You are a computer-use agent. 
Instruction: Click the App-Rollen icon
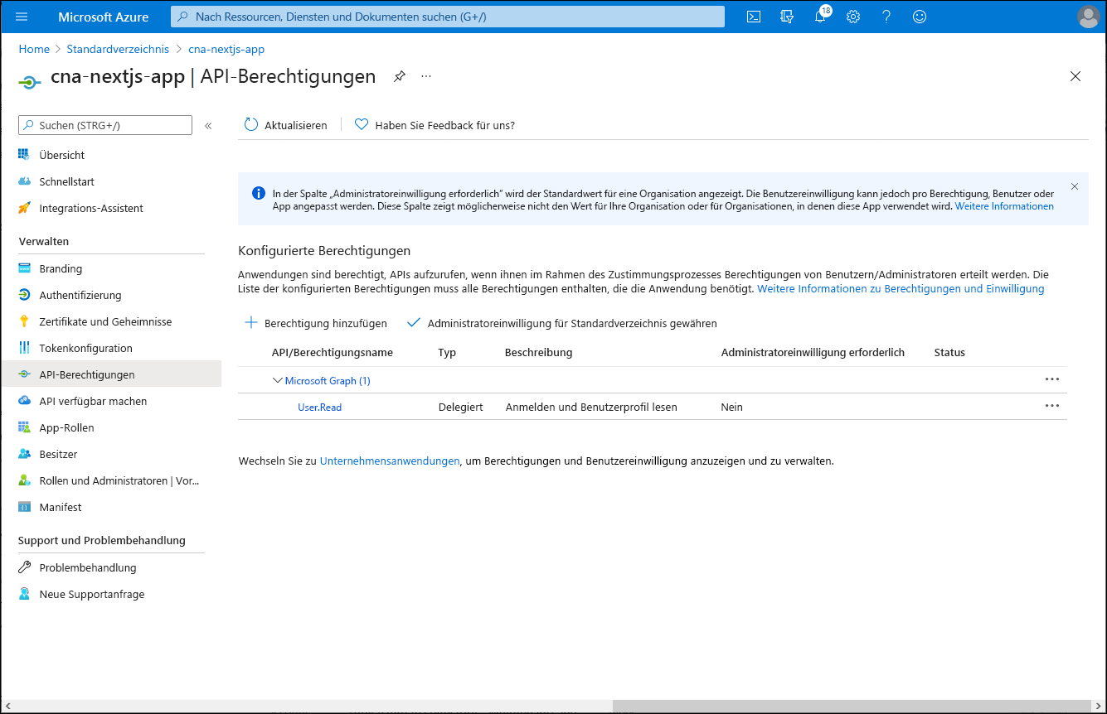pos(24,427)
